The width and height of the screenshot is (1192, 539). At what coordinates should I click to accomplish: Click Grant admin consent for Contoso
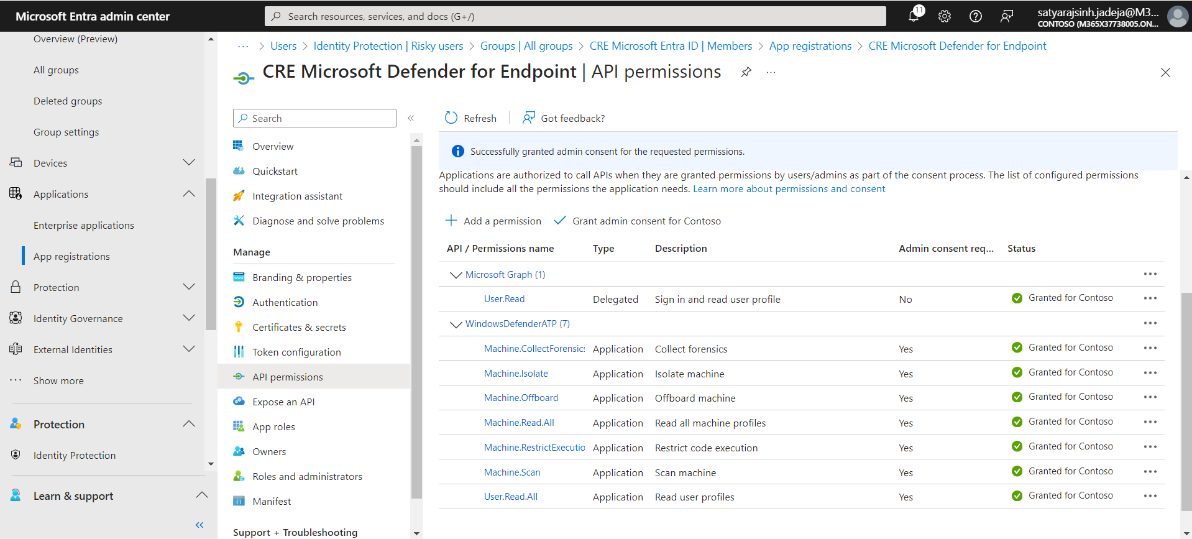[638, 221]
